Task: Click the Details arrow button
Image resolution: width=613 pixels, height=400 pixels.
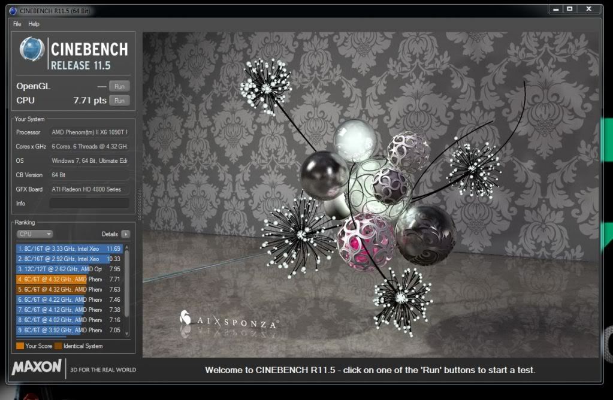Action: click(125, 234)
